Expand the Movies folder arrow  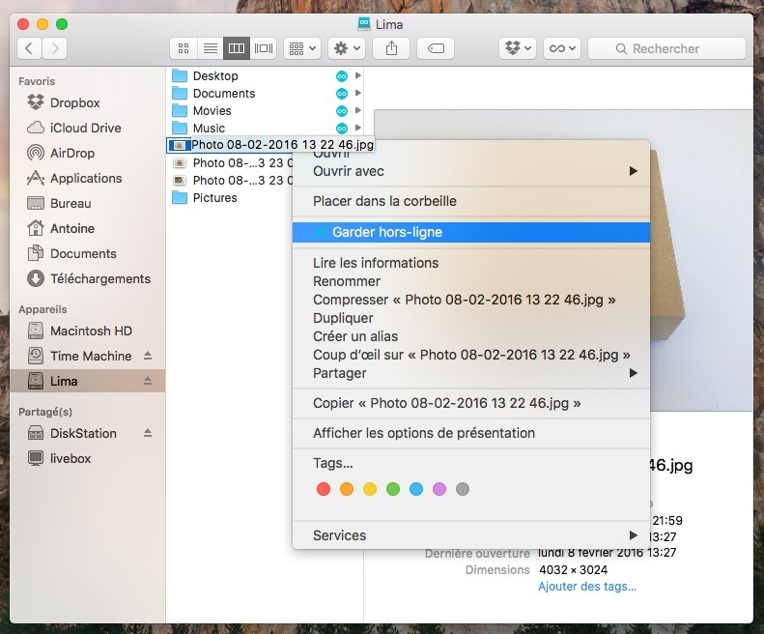tap(358, 111)
